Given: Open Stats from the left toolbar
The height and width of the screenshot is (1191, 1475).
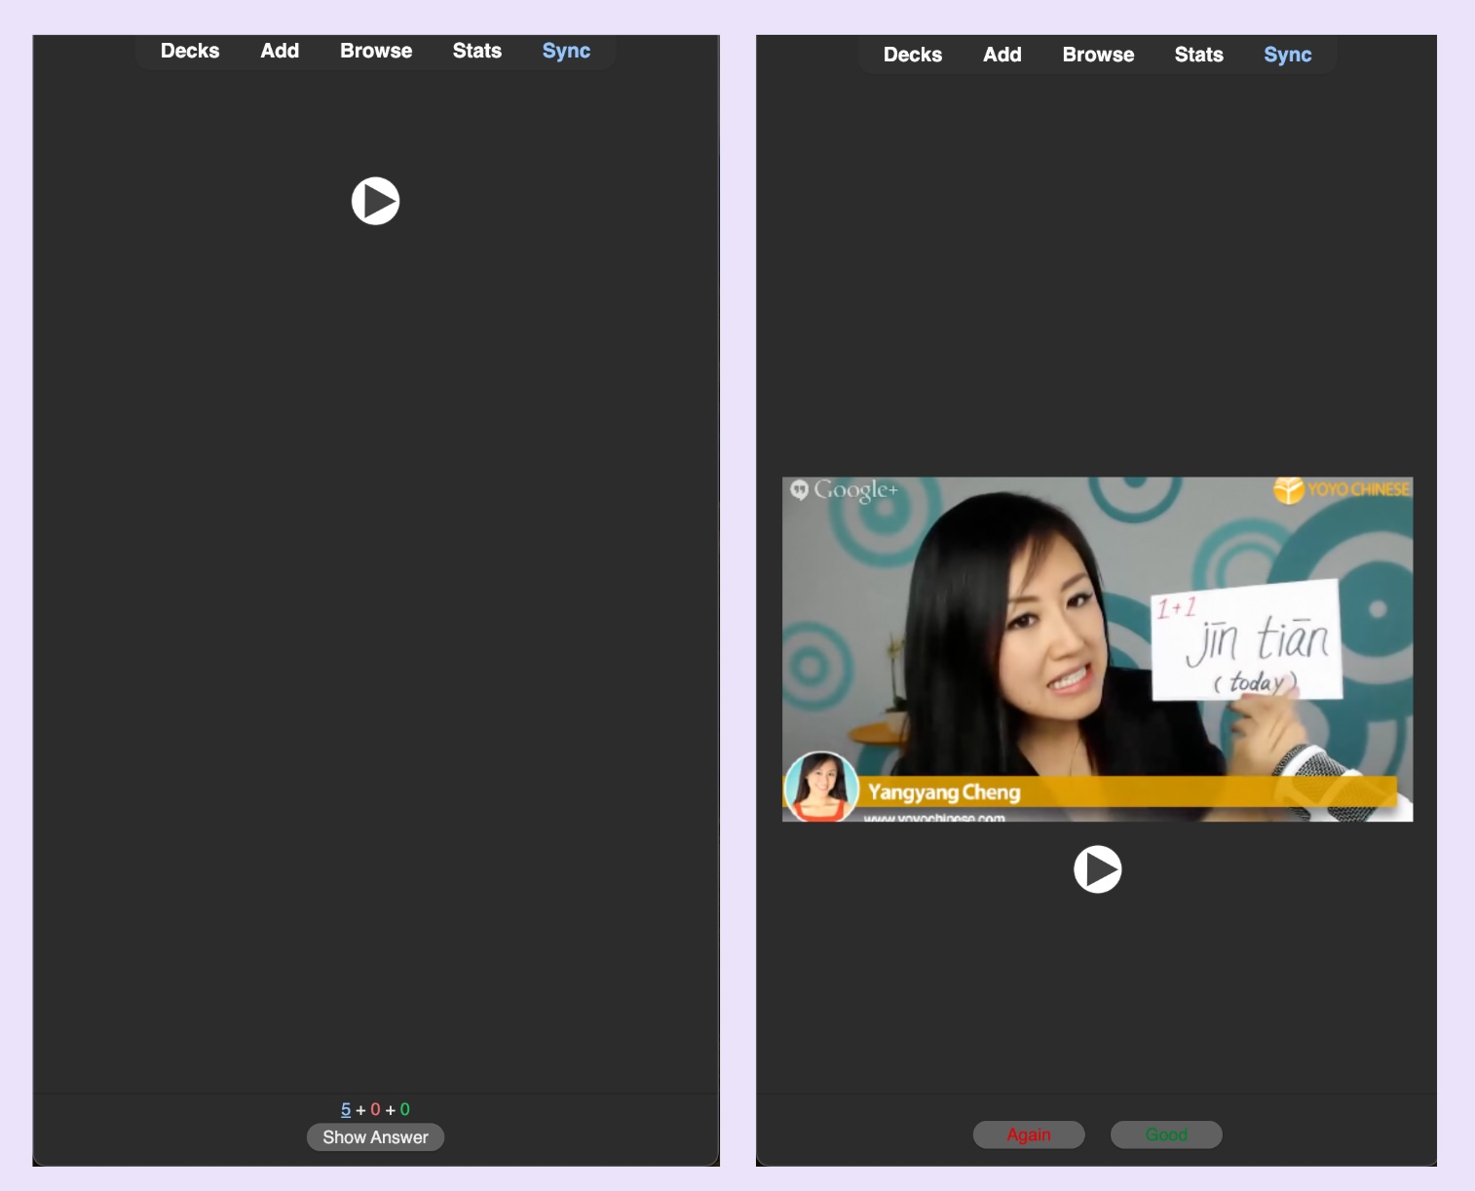Looking at the screenshot, I should (476, 51).
